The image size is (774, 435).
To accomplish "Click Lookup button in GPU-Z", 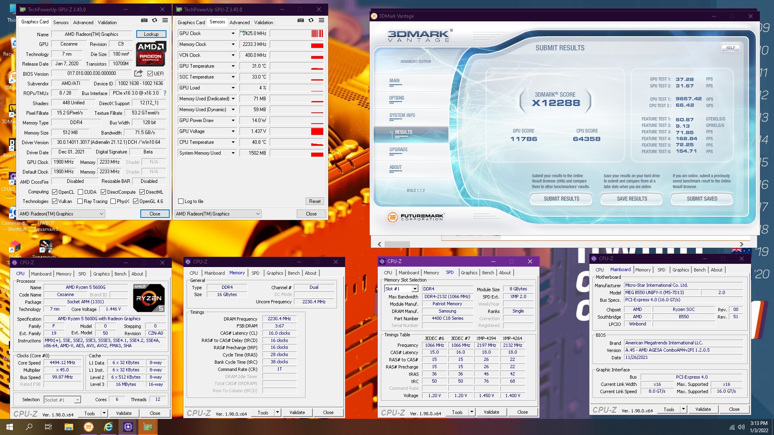I will (151, 34).
